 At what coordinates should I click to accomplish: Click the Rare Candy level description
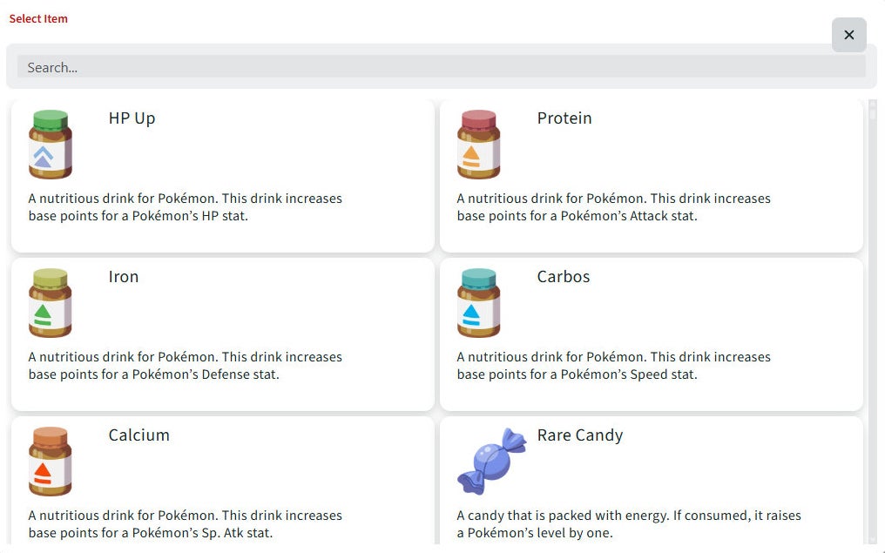(629, 524)
